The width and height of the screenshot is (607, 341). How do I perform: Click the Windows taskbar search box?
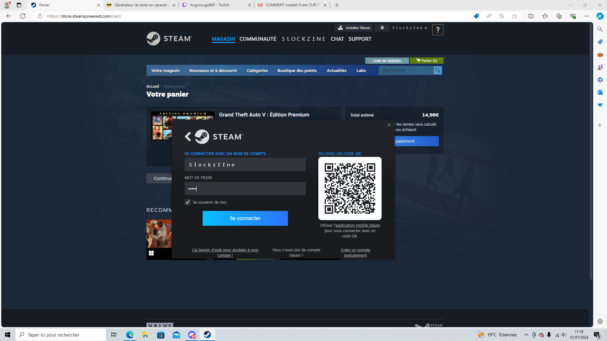click(61, 335)
